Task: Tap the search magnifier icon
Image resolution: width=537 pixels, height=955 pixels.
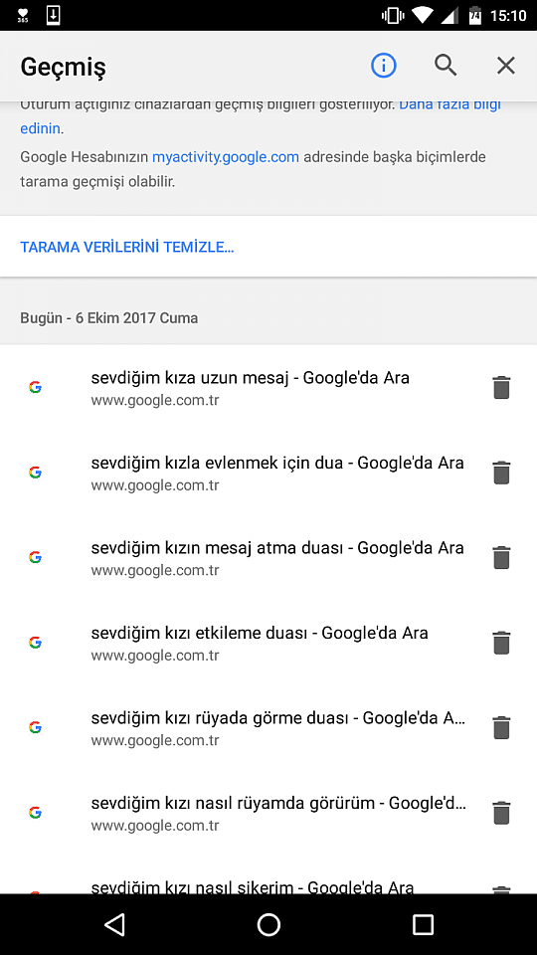Action: click(446, 66)
